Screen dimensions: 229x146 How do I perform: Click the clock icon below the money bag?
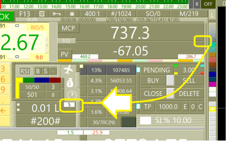point(72,94)
